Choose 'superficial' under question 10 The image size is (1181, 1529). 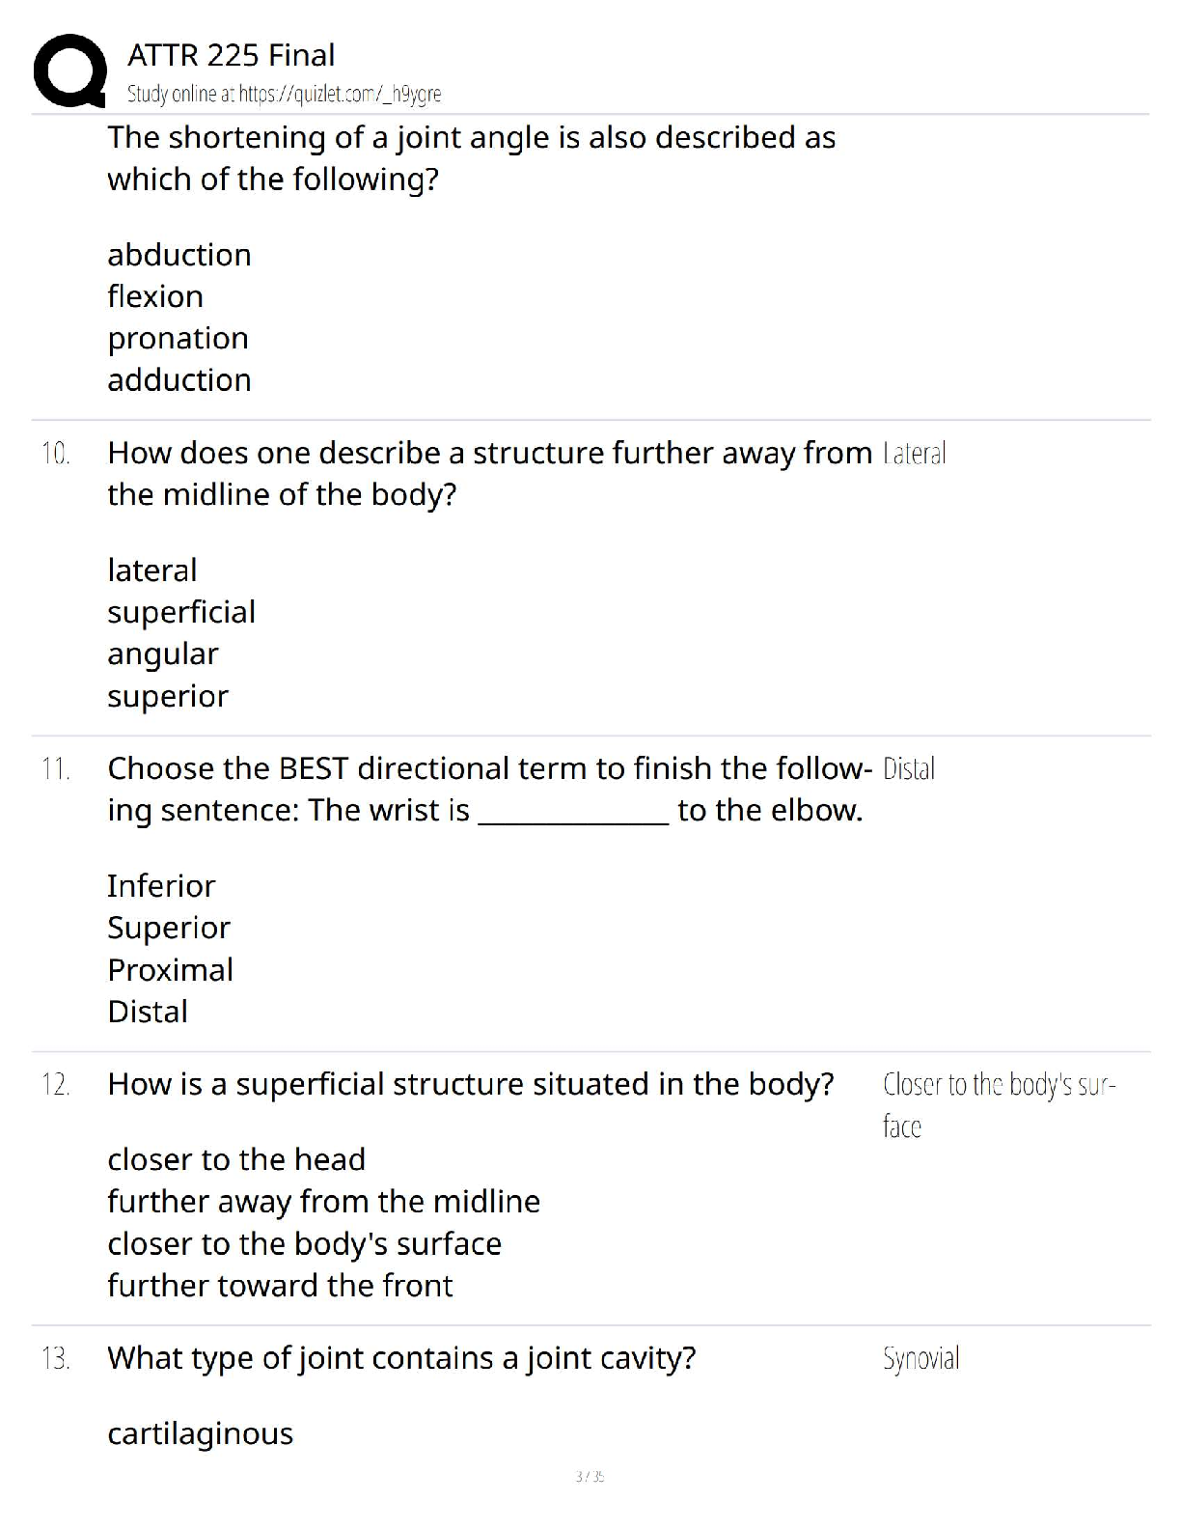tap(181, 612)
